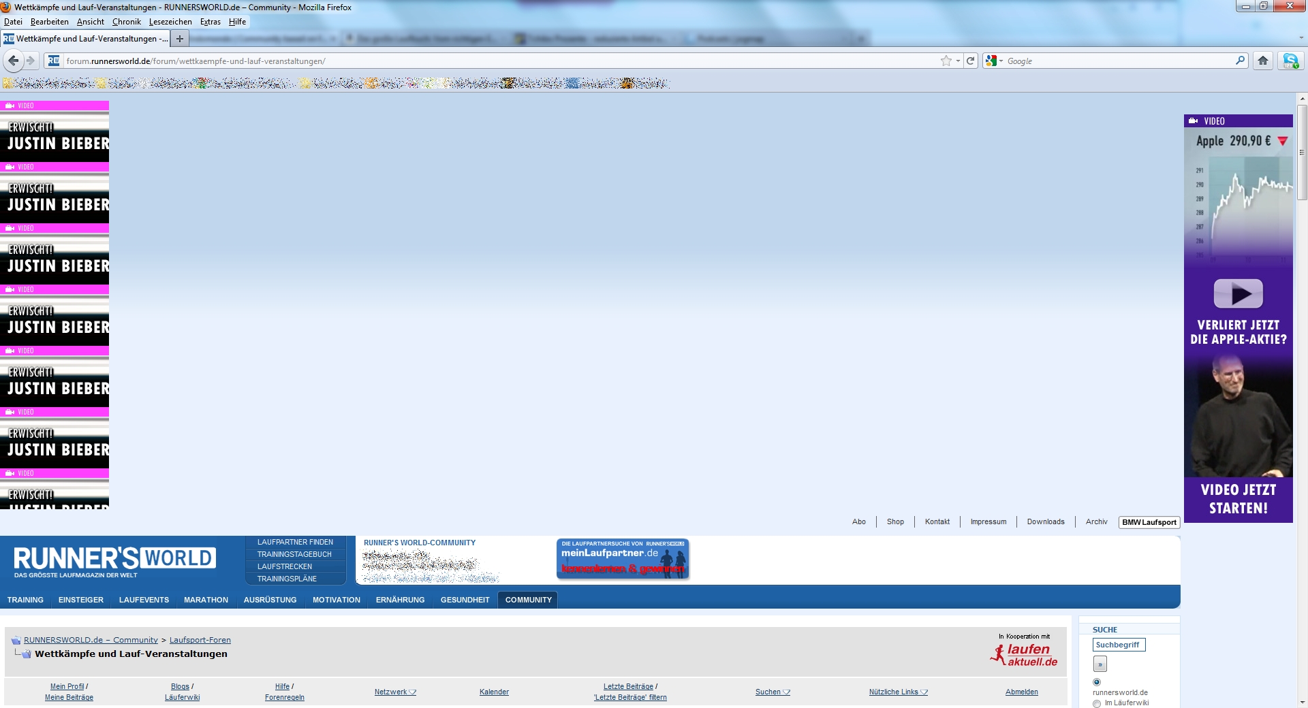The height and width of the screenshot is (708, 1308).
Task: Click the Laufsport-Foren breadcrumb link
Action: 200,640
